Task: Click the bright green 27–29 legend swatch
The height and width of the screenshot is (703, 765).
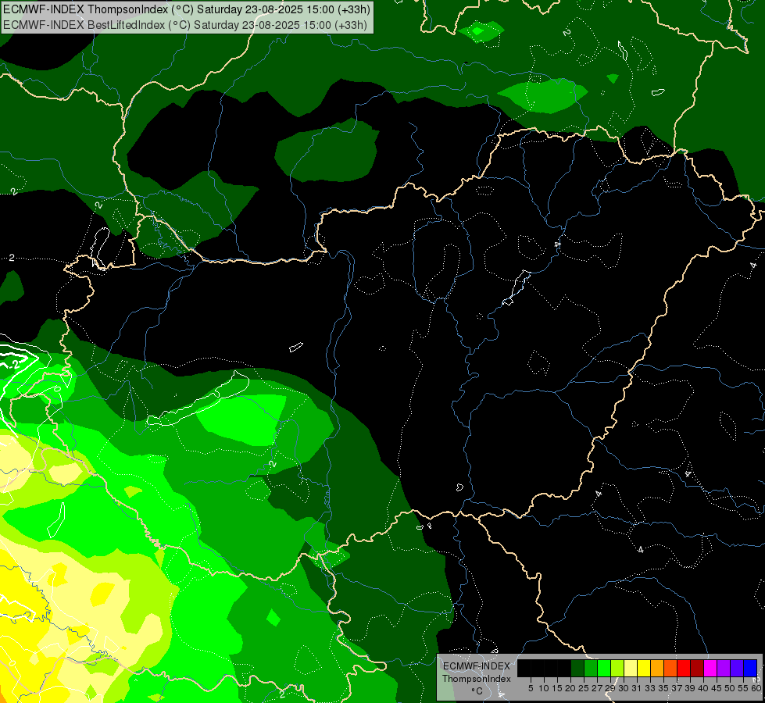Action: click(604, 668)
